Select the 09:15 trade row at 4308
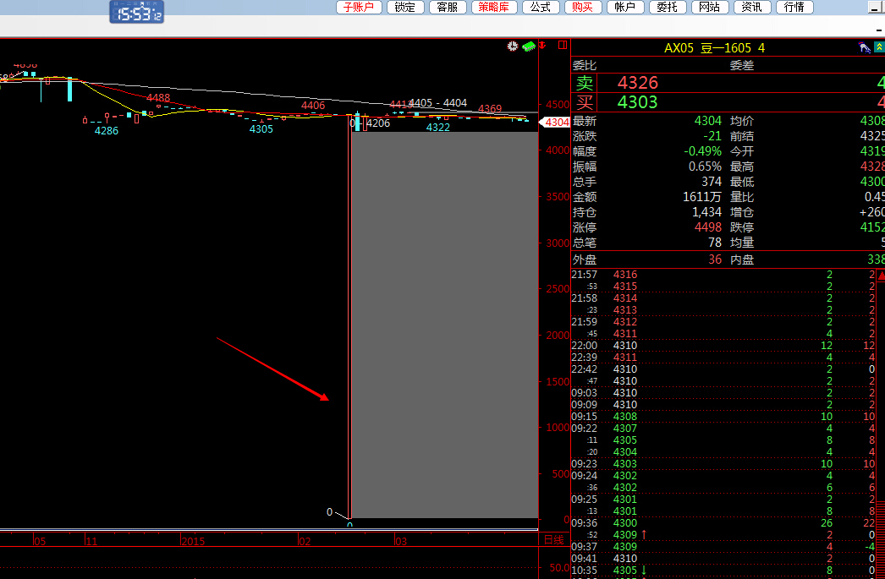The image size is (885, 579). [723, 417]
